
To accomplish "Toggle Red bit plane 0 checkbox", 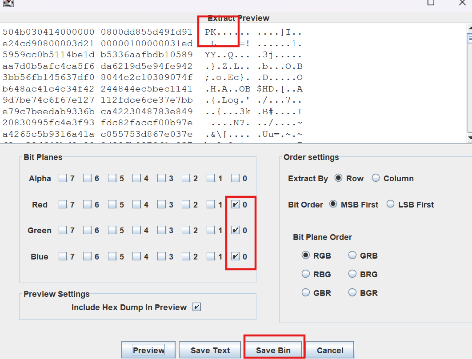I will pos(235,205).
